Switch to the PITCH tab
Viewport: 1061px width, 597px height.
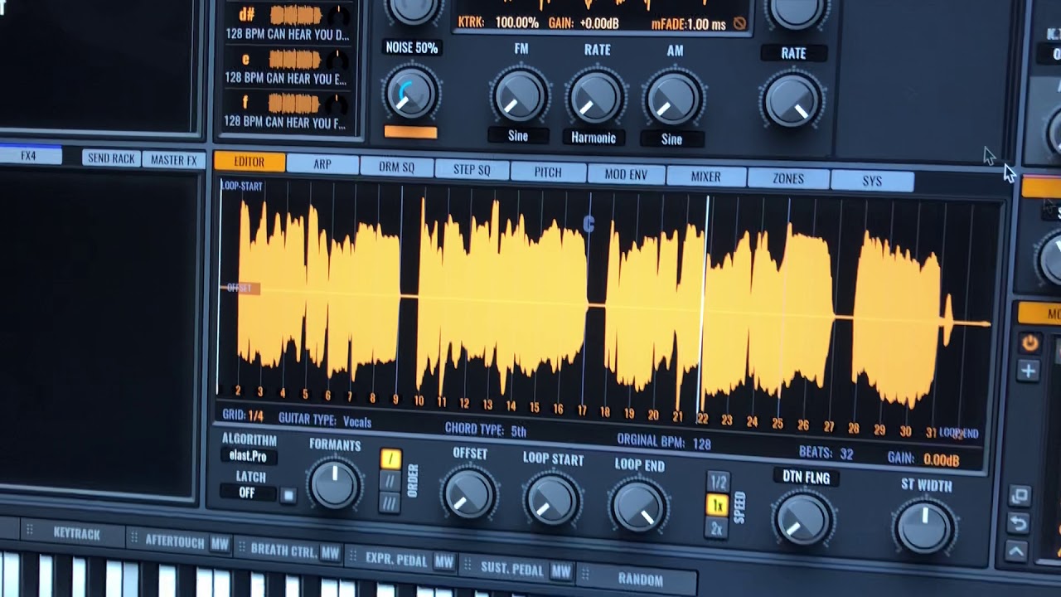547,172
